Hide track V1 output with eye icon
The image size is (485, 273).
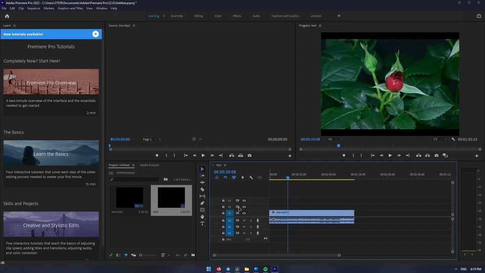[244, 213]
